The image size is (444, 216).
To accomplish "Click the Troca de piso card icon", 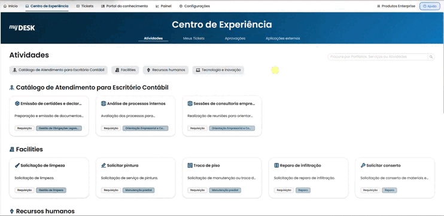I will [x=190, y=165].
